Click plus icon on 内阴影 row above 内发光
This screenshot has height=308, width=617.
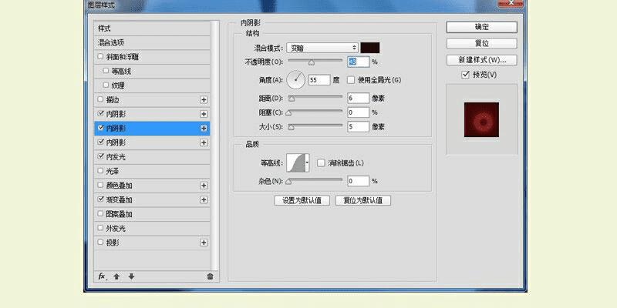[x=204, y=142]
